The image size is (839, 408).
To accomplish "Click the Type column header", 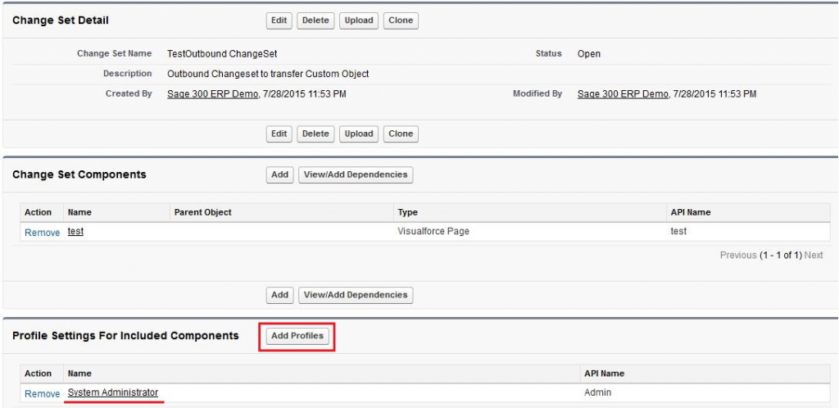I will tap(408, 212).
